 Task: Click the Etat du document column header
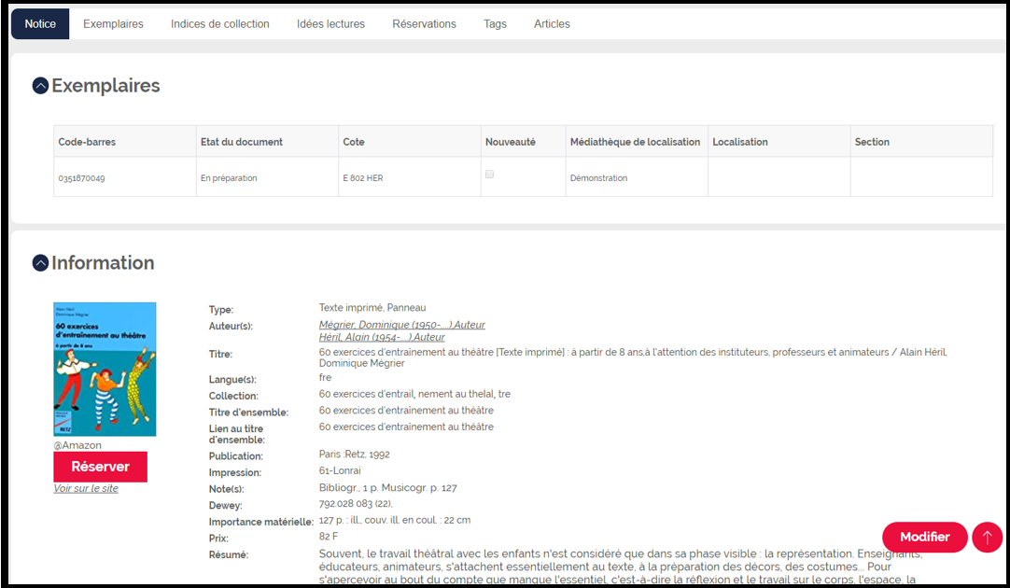click(267, 142)
